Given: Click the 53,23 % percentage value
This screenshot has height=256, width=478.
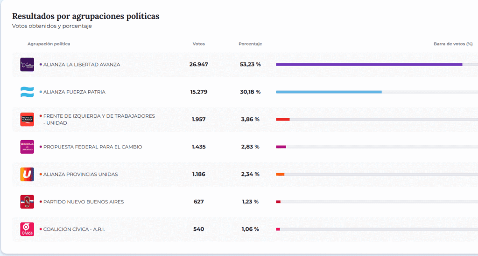Looking at the screenshot, I should 250,64.
